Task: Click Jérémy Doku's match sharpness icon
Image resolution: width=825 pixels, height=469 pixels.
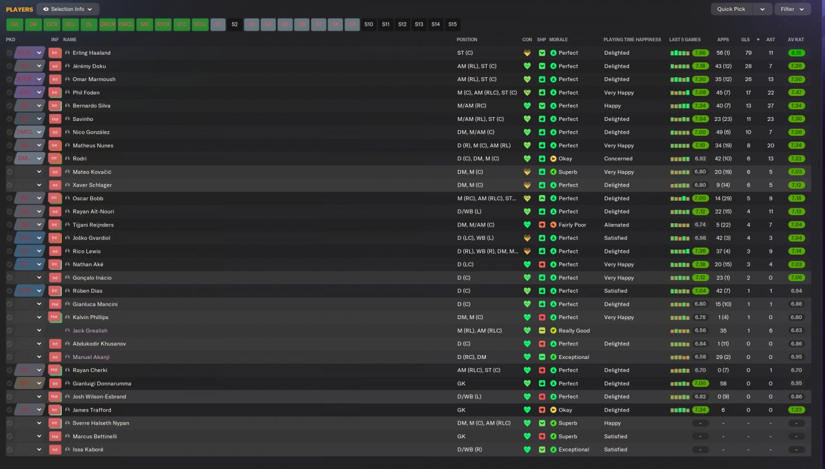Action: [542, 66]
